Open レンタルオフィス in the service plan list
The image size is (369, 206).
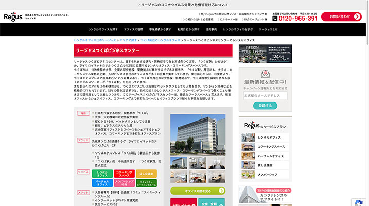click(265, 138)
